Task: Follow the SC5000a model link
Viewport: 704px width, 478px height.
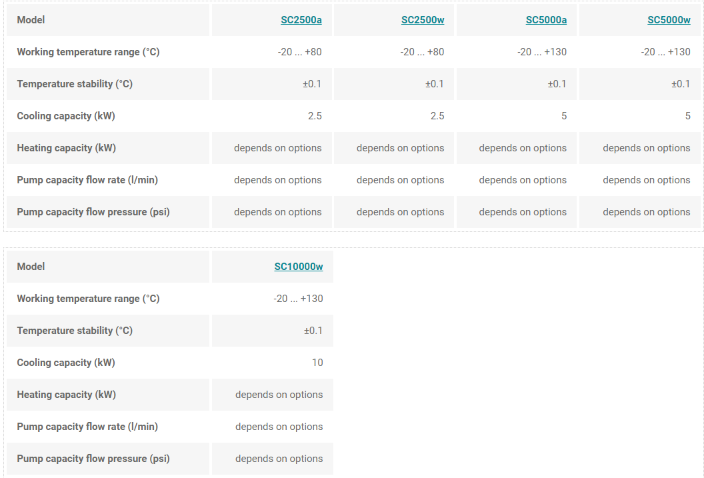Action: pyautogui.click(x=546, y=20)
